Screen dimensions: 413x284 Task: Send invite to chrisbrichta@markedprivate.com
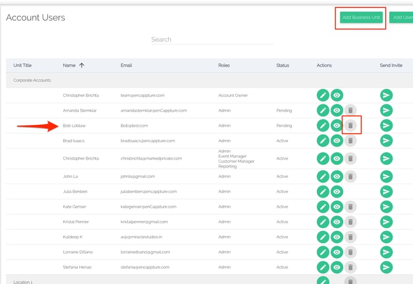(x=387, y=159)
